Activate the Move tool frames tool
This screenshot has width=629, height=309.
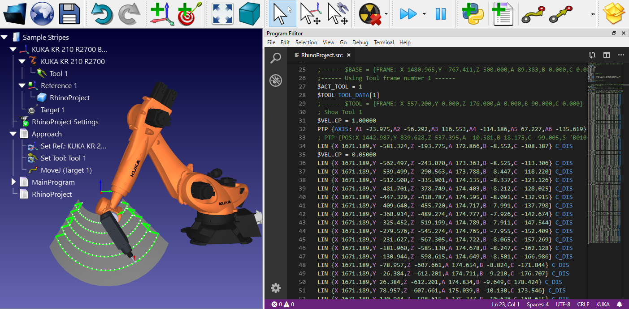[x=338, y=13]
